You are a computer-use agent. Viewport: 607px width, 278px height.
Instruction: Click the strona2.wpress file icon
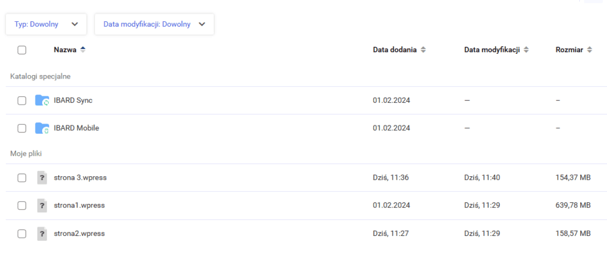(x=42, y=234)
